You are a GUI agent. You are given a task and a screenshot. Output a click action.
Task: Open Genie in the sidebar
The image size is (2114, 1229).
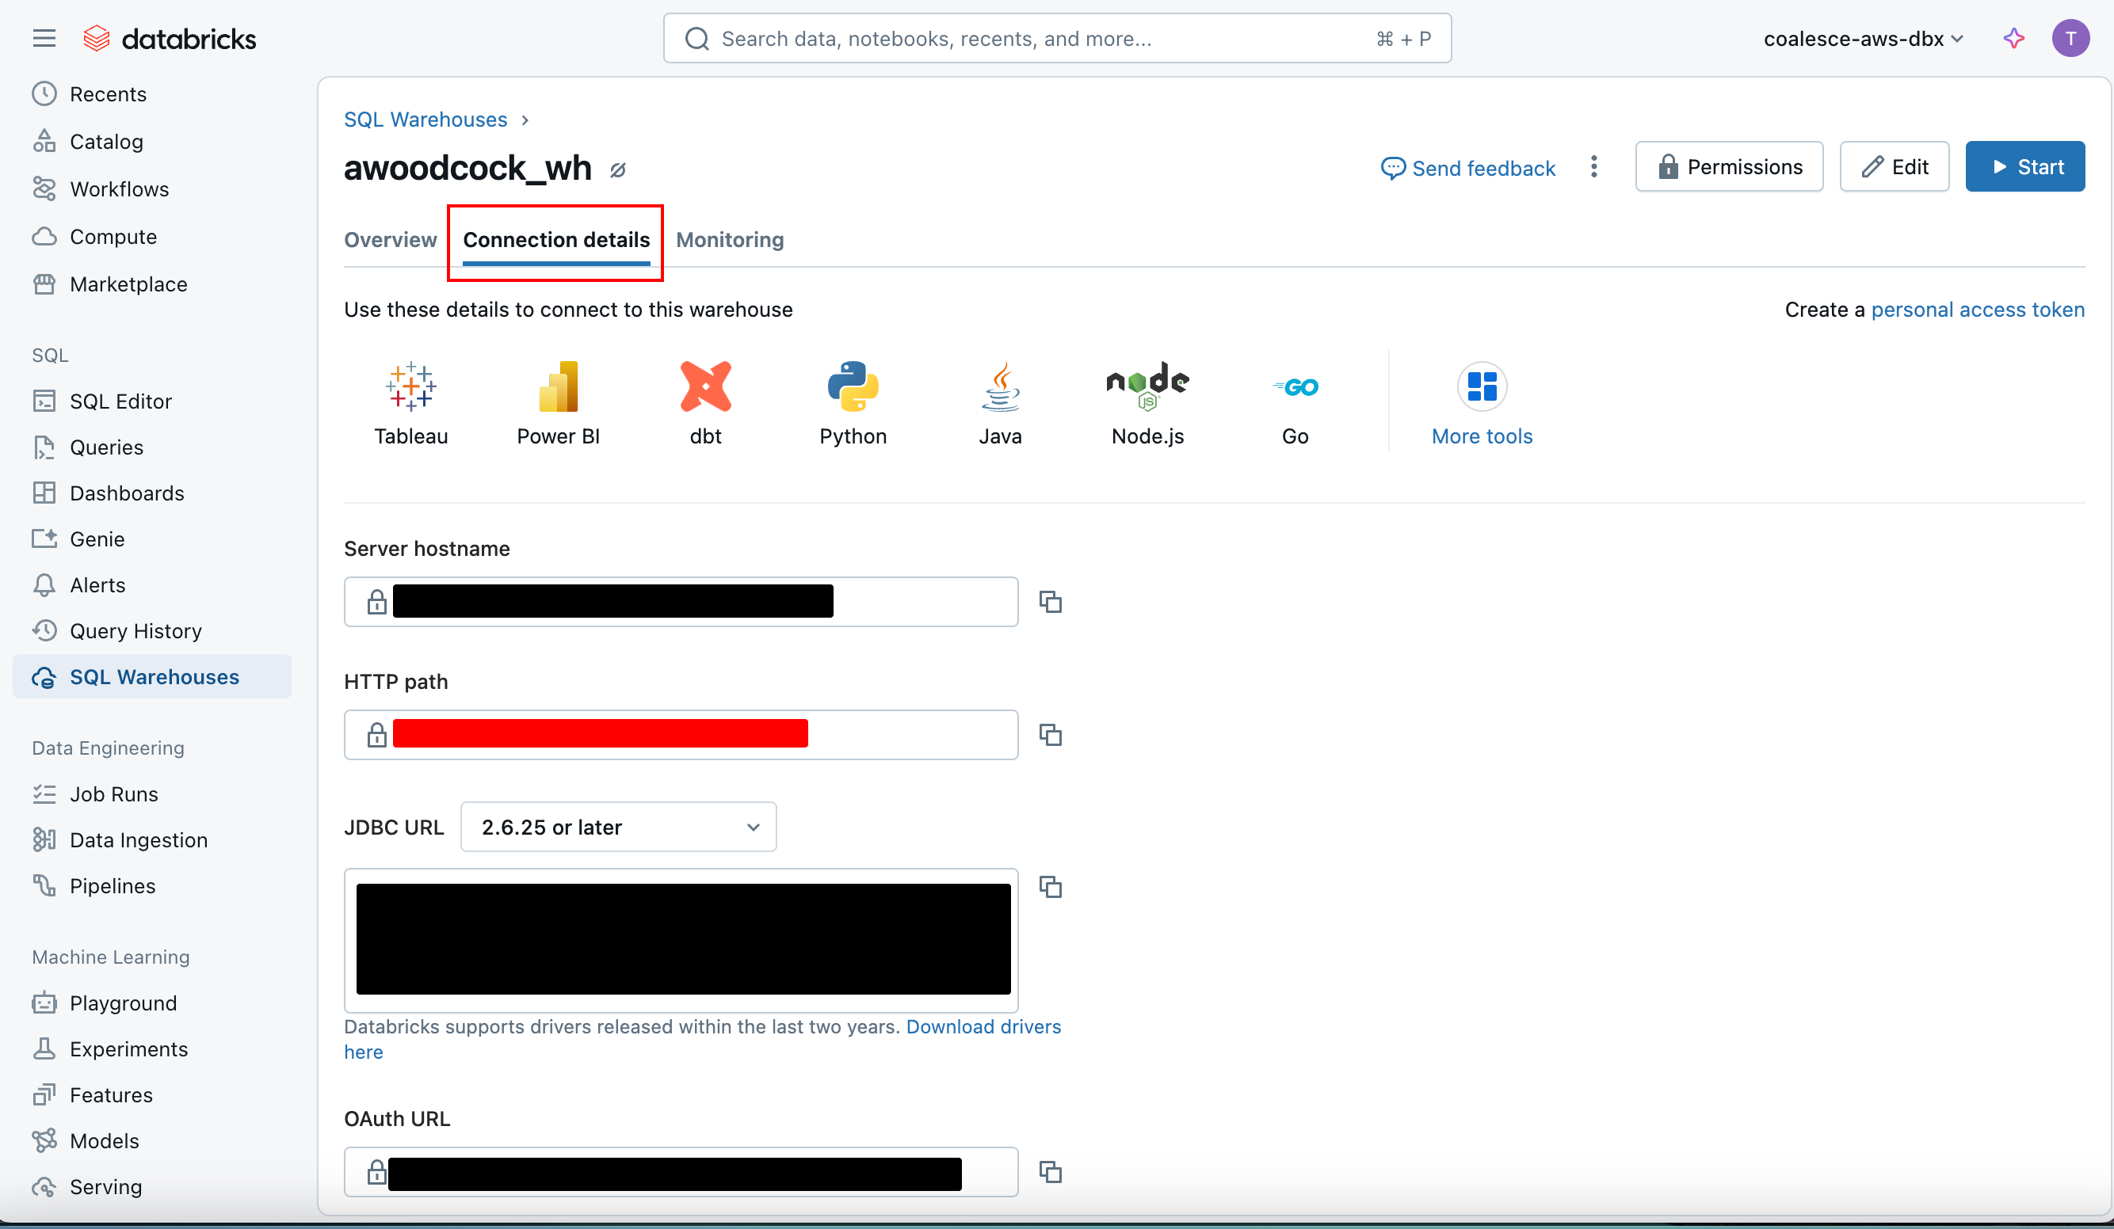(x=153, y=539)
